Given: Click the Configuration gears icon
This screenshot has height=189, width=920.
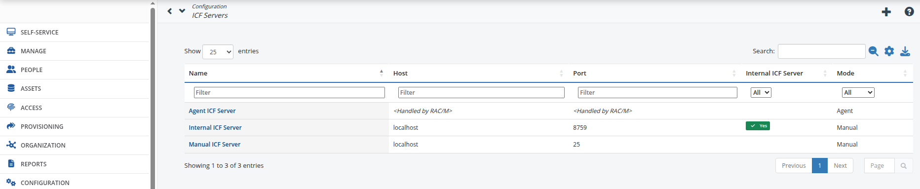Looking at the screenshot, I should [11, 182].
